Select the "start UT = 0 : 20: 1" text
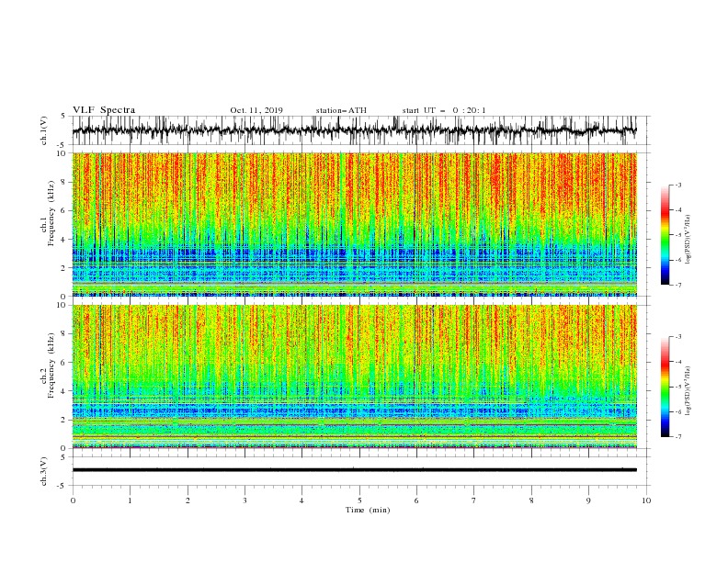The height and width of the screenshot is (562, 728). [x=444, y=110]
